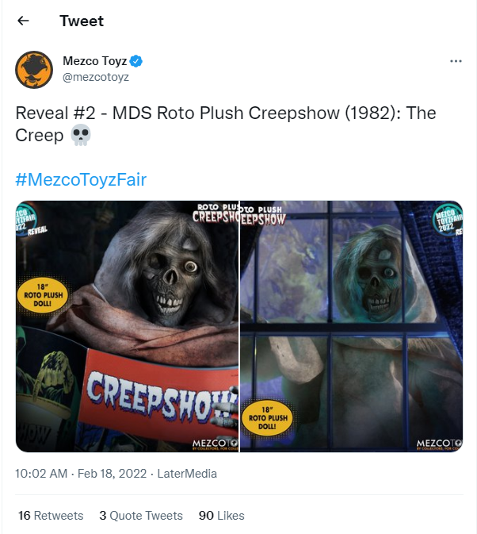Open the @mezcotoyz handle link
The width and height of the screenshot is (477, 534).
pos(96,77)
